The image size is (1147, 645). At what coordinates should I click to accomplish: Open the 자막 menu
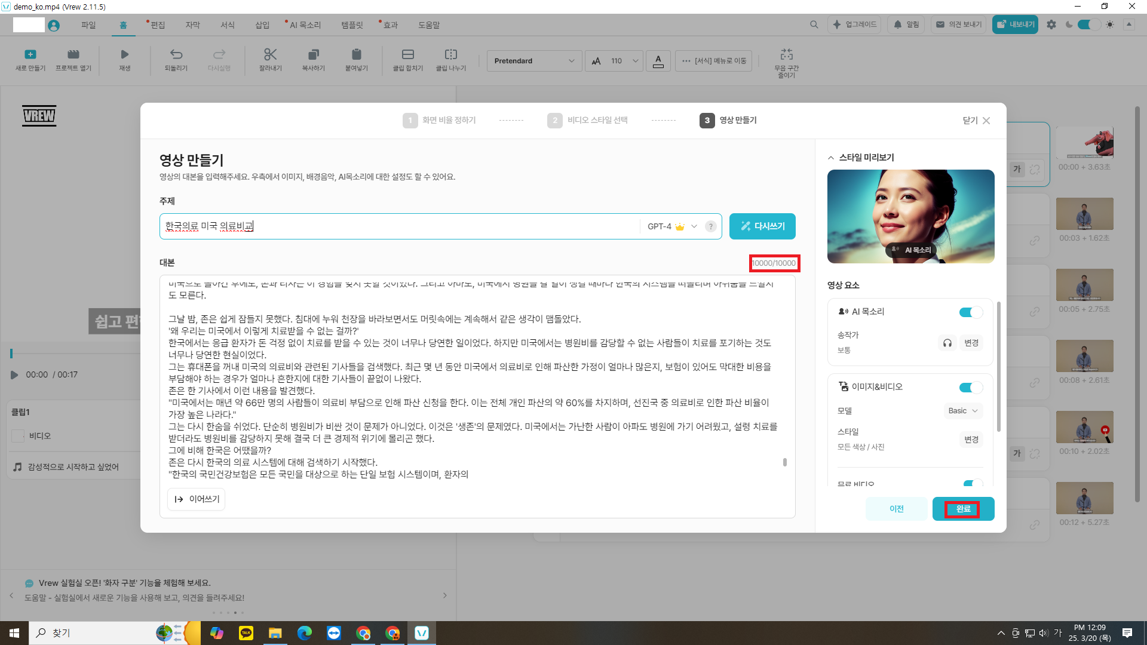click(x=192, y=25)
